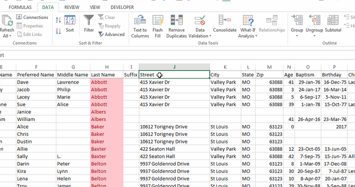Open the Sort dialog icon
Image resolution: width=355 pixels, height=187 pixels.
click(x=70, y=20)
